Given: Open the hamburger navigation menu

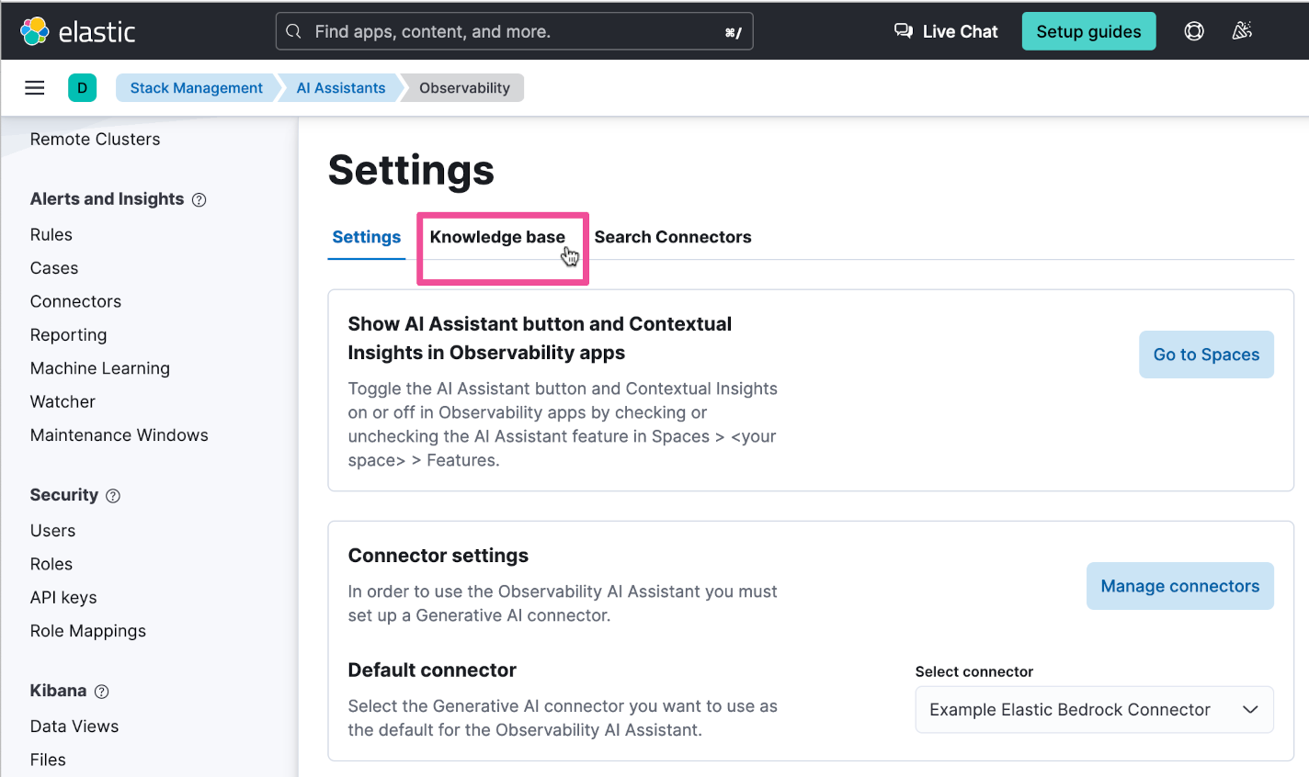Looking at the screenshot, I should coord(35,88).
